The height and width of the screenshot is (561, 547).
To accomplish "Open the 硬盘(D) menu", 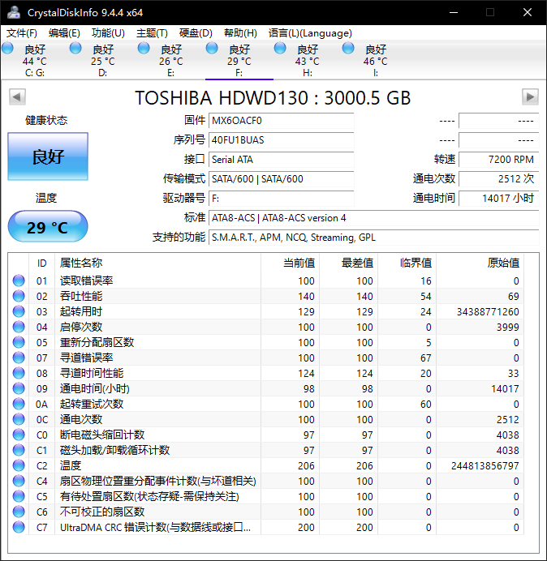I will (196, 33).
